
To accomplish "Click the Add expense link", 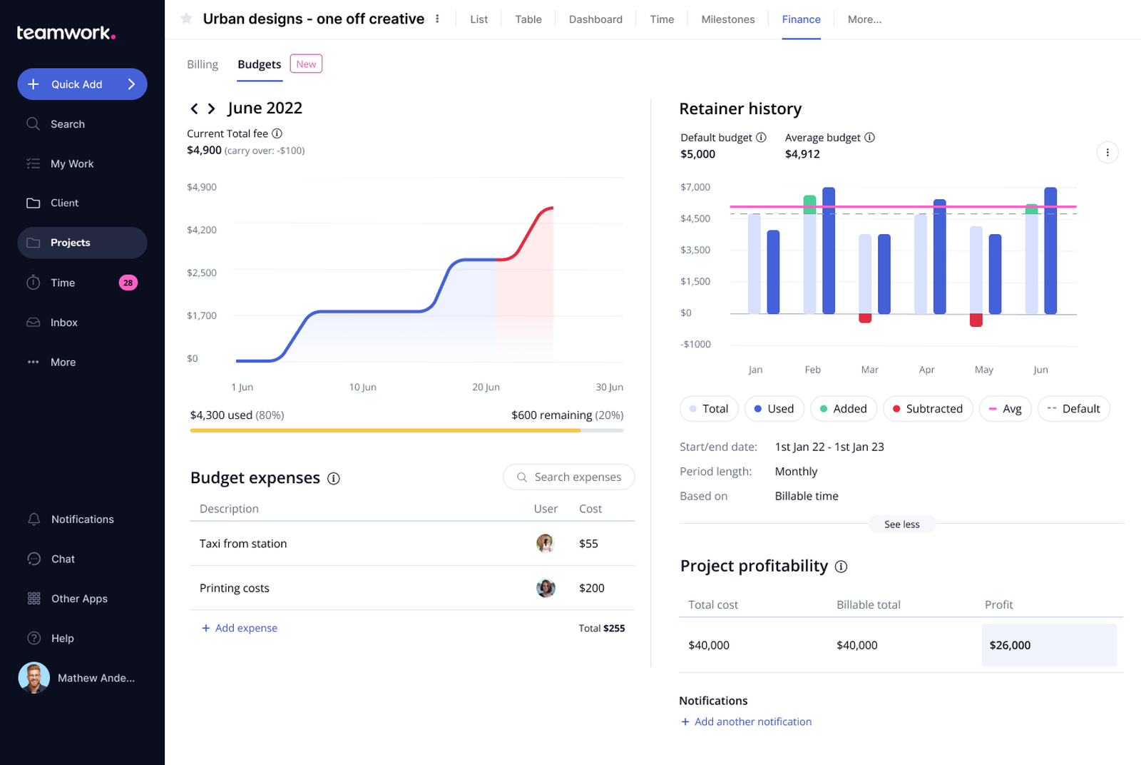I will [x=240, y=627].
